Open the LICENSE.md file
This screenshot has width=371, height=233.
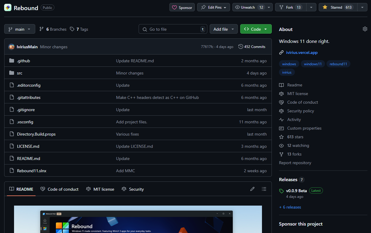click(x=28, y=146)
